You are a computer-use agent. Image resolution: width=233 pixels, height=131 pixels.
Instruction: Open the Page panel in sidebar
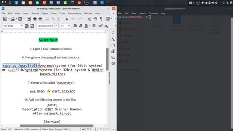point(113,45)
